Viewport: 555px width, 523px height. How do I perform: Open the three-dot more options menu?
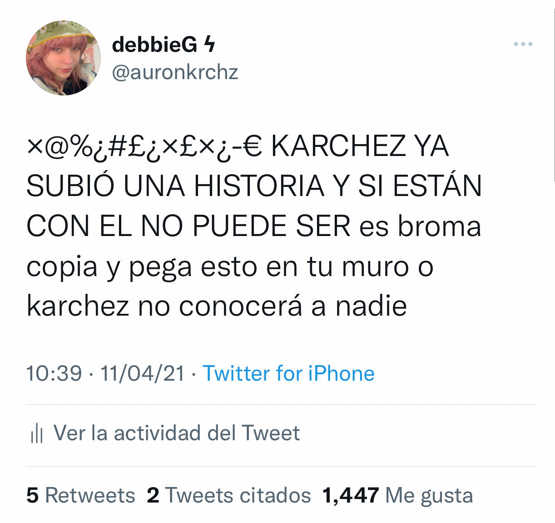523,45
